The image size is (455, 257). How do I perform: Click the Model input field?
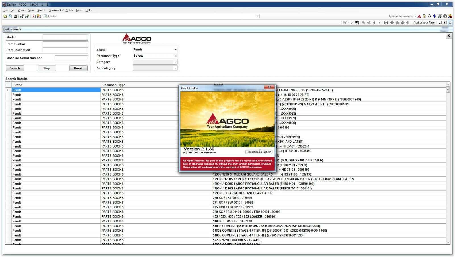tap(65, 37)
